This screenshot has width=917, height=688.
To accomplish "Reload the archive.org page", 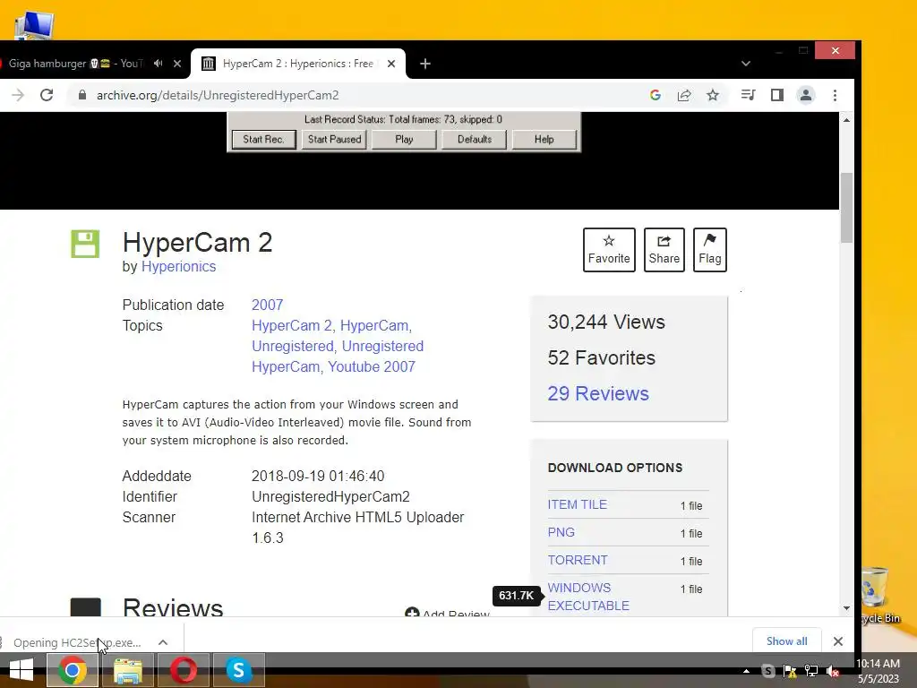I will 47,95.
